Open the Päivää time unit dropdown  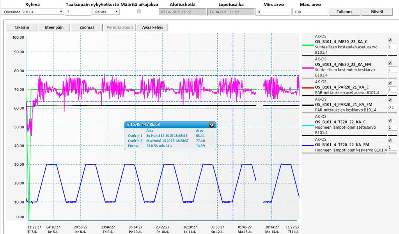(106, 12)
